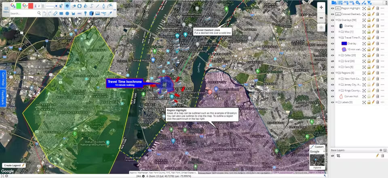This screenshot has width=388, height=178.
Task: Expand the Cars [6] folder
Action: click(339, 67)
